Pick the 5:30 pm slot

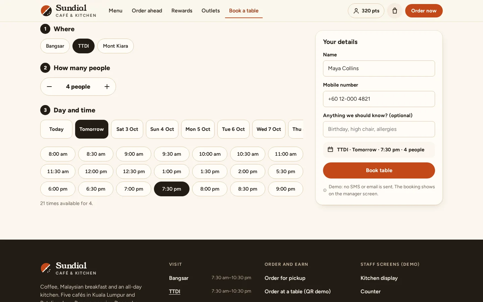click(285, 171)
